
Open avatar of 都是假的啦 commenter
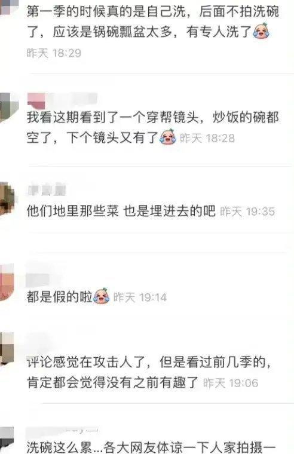point(7,283)
